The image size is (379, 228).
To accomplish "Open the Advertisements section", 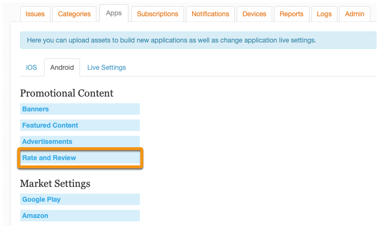I will pyautogui.click(x=80, y=141).
